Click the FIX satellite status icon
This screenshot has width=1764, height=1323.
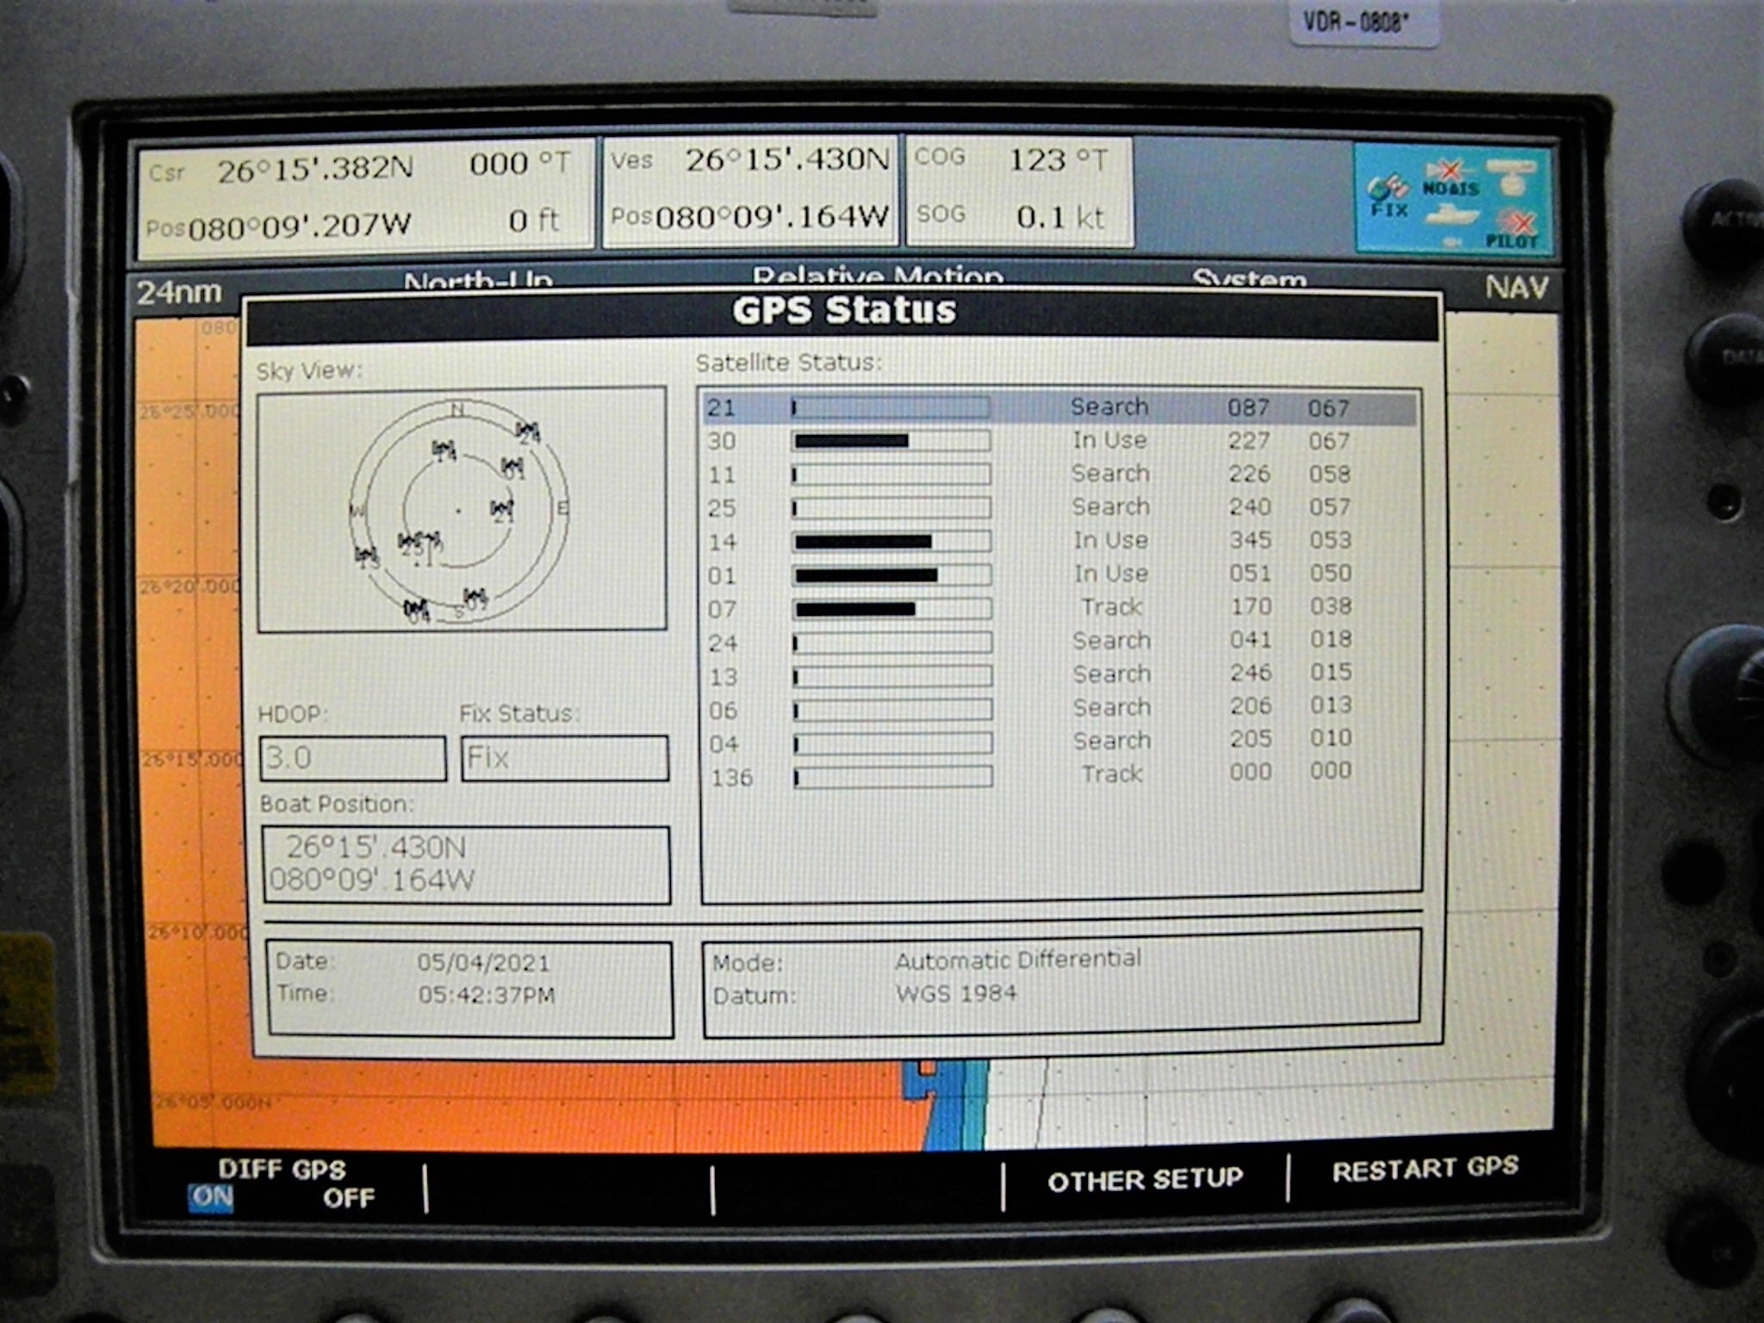pos(1387,190)
